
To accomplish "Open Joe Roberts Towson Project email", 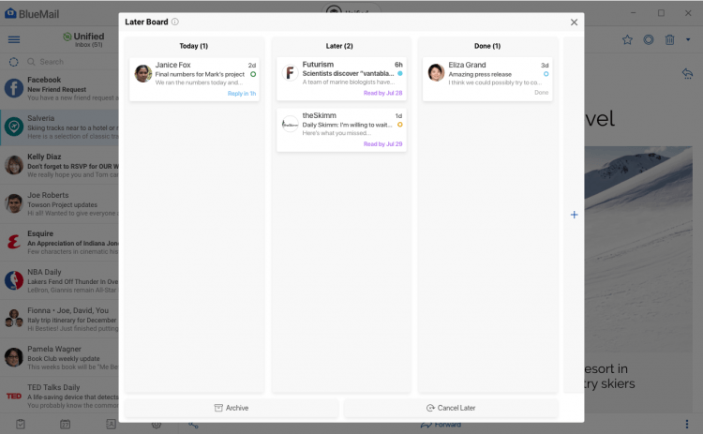I will tap(59, 204).
